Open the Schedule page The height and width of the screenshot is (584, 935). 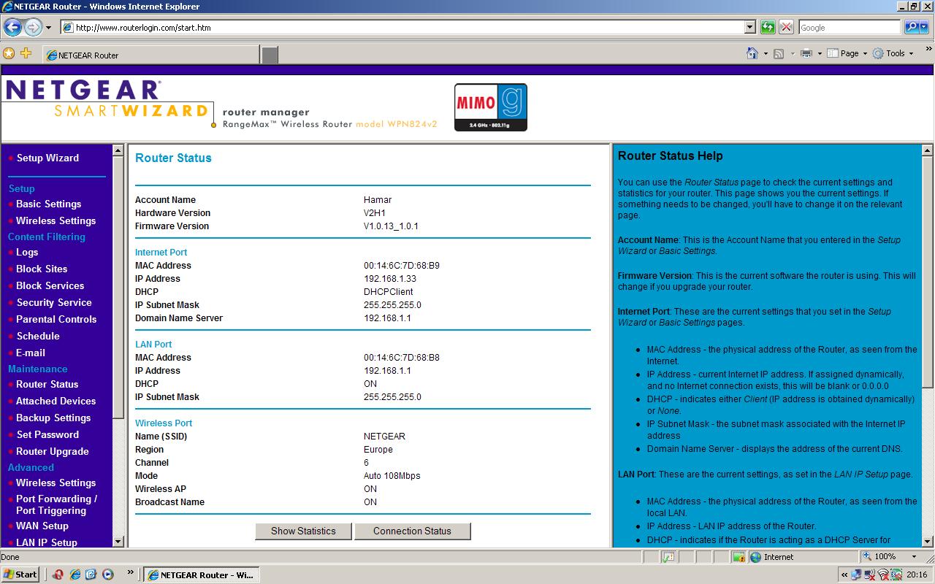tap(38, 336)
